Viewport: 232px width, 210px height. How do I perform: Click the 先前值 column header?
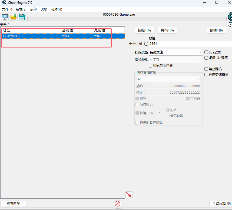[x=108, y=30]
